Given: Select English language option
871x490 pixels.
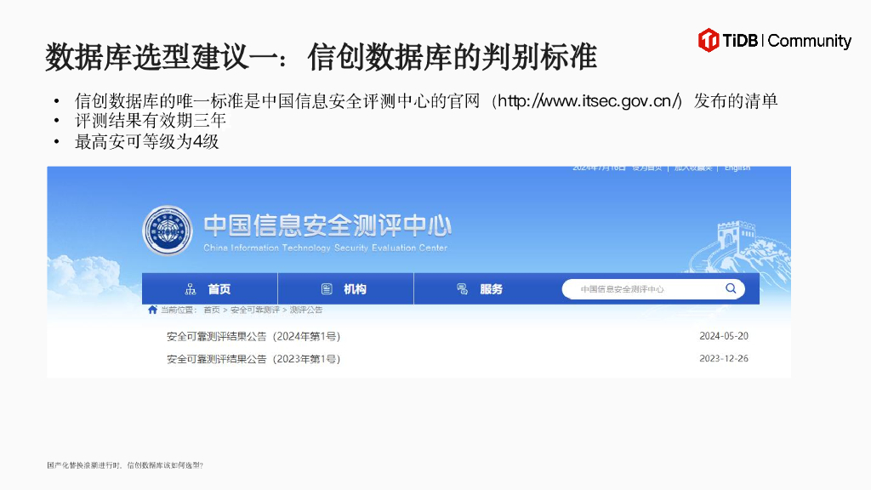Looking at the screenshot, I should pos(737,168).
